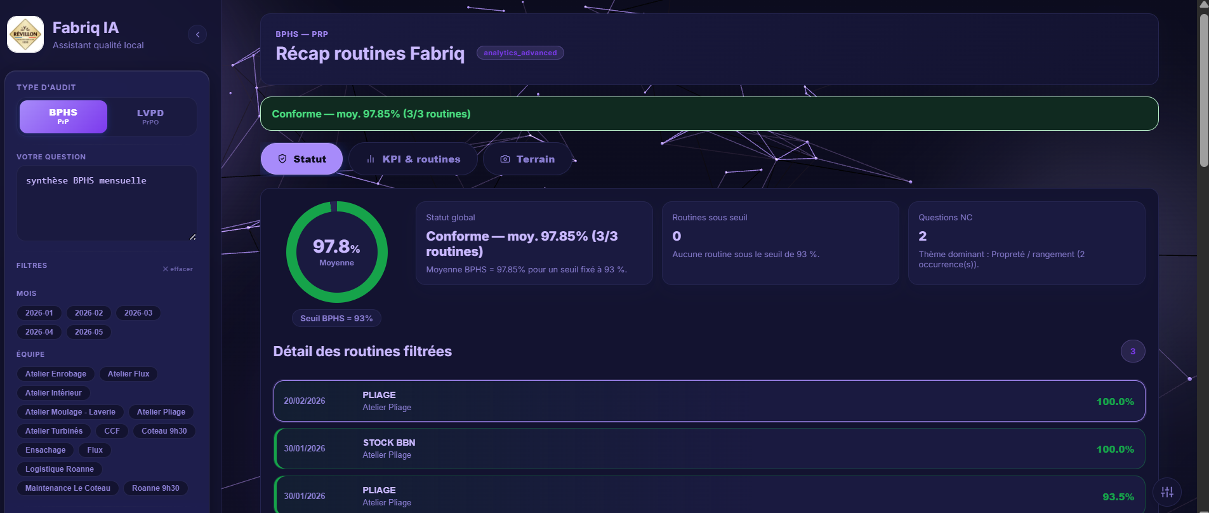Select the BPHS audit type
The image size is (1209, 513).
(63, 116)
